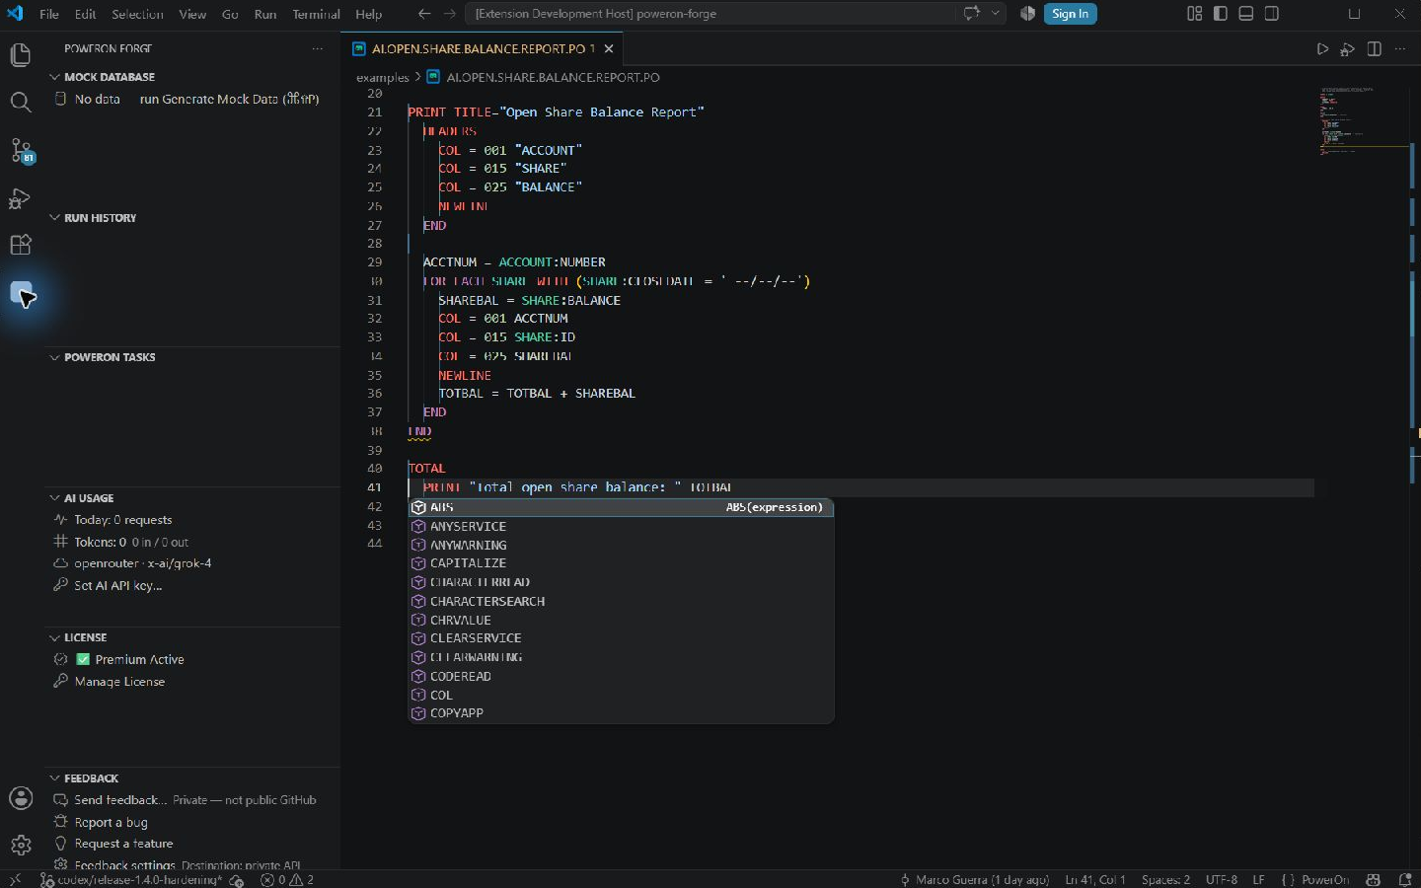Publish branch with cloud icon in status bar
This screenshot has width=1421, height=888.
point(236,880)
